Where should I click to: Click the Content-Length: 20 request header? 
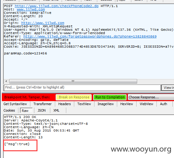point(23,16)
